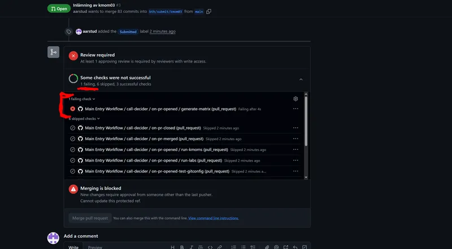The height and width of the screenshot is (249, 452).
Task: Open more options for the generate-matrix check
Action: click(295, 109)
